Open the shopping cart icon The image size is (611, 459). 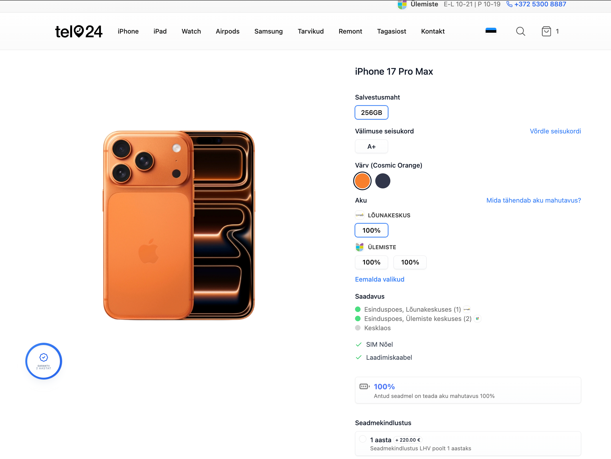[546, 31]
